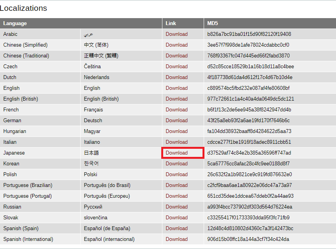Click the native name Nederlands

pyautogui.click(x=96, y=77)
